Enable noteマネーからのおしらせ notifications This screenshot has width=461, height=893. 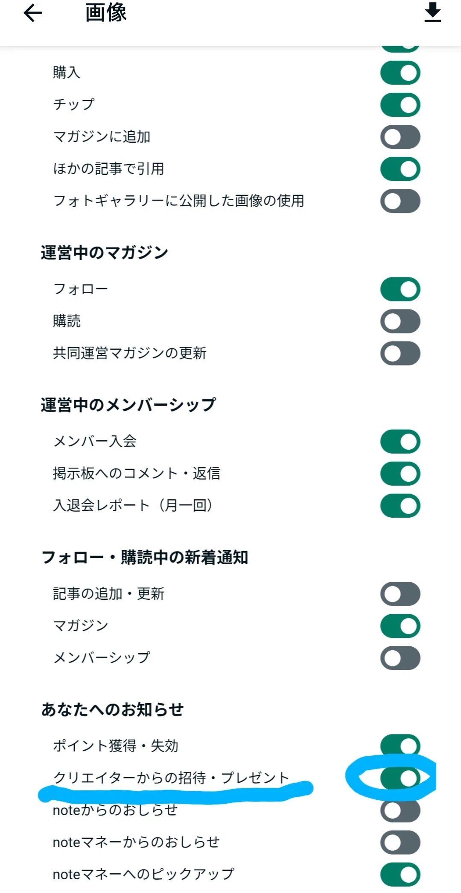pyautogui.click(x=400, y=843)
